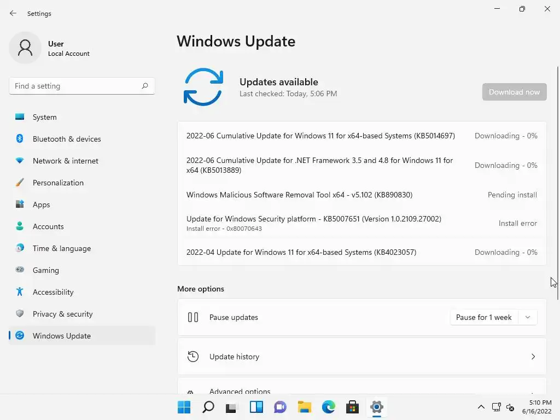Click the Pending install status text
Screen dimensions: 560x420
(512, 195)
